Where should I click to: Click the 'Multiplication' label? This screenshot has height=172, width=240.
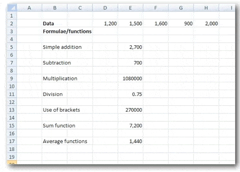[x=60, y=78]
